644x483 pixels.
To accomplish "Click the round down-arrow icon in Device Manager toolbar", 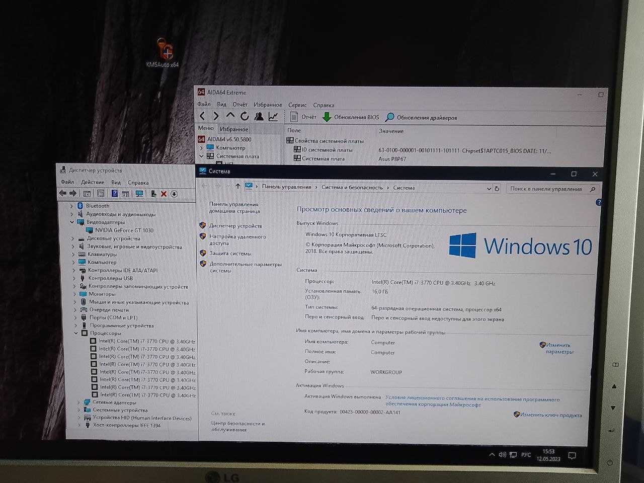I will [174, 194].
